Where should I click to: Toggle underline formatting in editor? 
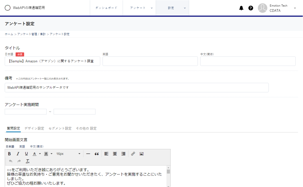[x=27, y=154]
